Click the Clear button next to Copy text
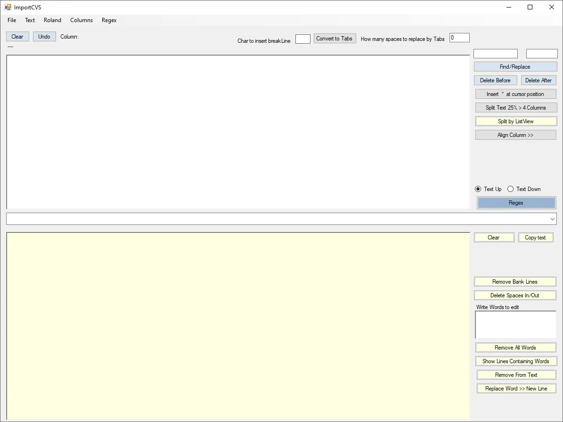This screenshot has width=563, height=422. pyautogui.click(x=494, y=238)
